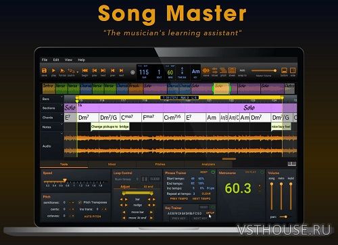The image size is (338, 245).
Task: Adjust the Speed slider handle
Action: 65,180
